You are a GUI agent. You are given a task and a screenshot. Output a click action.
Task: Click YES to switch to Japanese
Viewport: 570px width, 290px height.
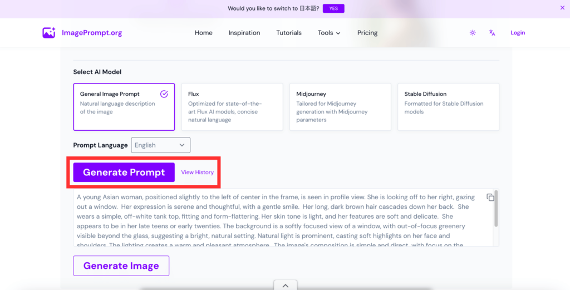click(x=333, y=8)
